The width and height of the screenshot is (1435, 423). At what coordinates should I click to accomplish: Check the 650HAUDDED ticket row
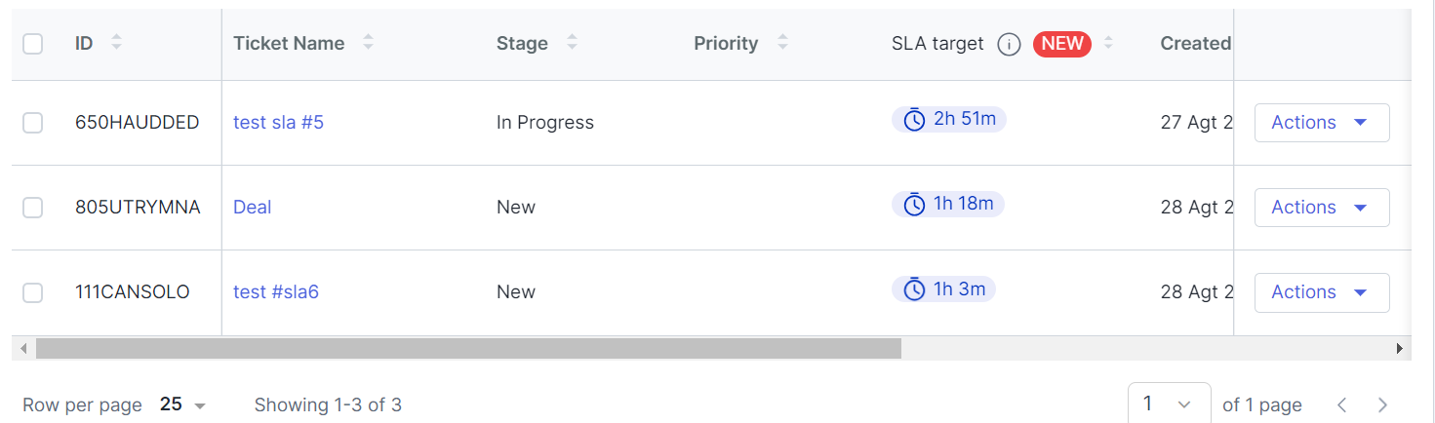click(x=33, y=123)
